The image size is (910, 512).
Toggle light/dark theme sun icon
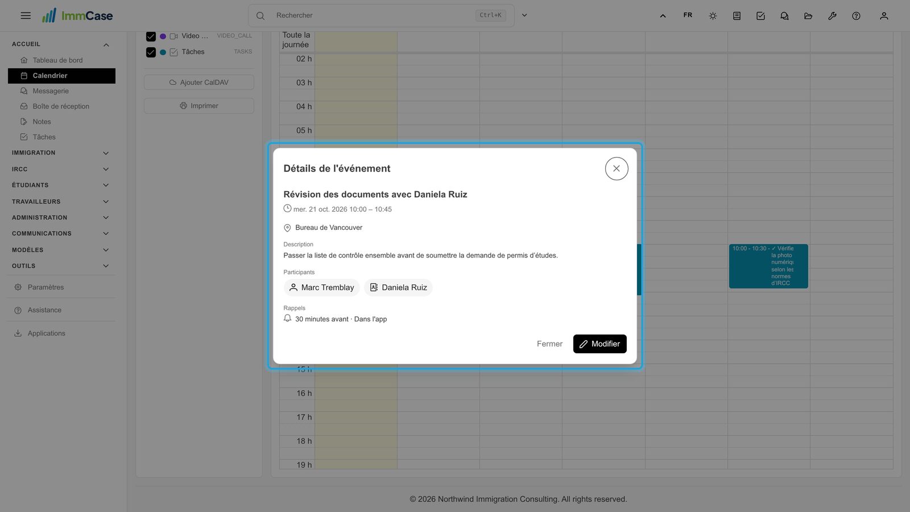click(713, 16)
